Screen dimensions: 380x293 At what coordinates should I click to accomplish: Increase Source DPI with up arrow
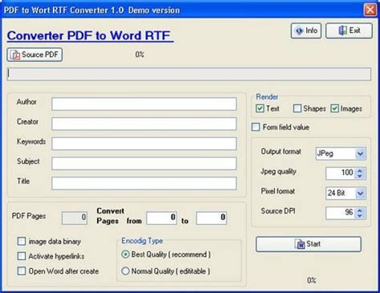360,210
